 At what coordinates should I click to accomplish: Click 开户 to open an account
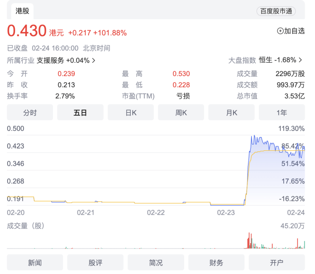277,262
